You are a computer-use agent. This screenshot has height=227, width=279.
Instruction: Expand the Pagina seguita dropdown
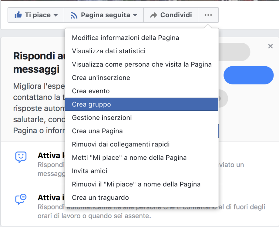coord(136,15)
